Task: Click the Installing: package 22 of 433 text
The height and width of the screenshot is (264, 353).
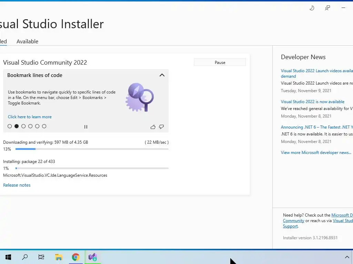Action: (29, 162)
